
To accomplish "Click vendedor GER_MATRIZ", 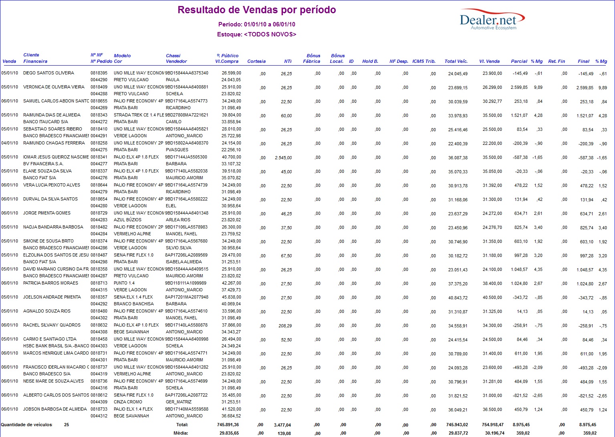I will (179, 402).
